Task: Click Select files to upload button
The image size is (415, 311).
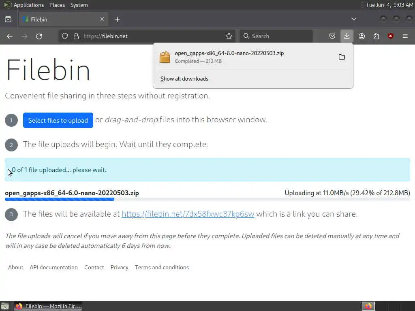Action: [x=58, y=120]
